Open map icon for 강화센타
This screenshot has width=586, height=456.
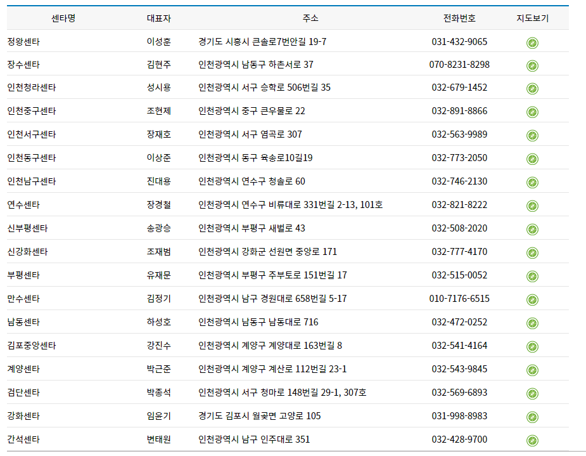point(532,417)
